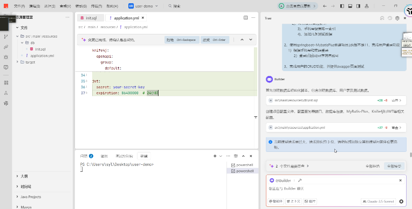Click the chat message input field
This screenshot has width=412, height=209.
coord(336,189)
